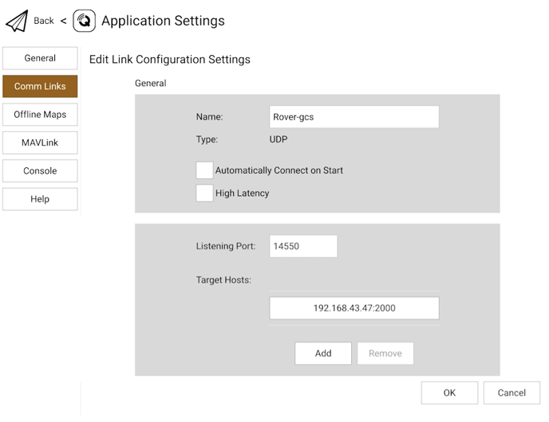
Task: Toggle the High Latency checkbox
Action: tap(204, 193)
